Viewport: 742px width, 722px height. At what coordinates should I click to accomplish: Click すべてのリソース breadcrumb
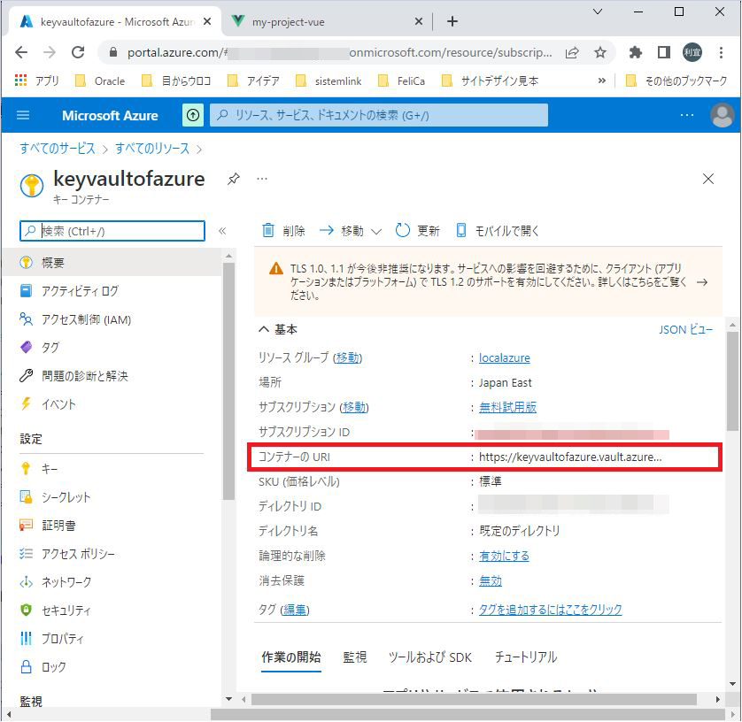(152, 149)
